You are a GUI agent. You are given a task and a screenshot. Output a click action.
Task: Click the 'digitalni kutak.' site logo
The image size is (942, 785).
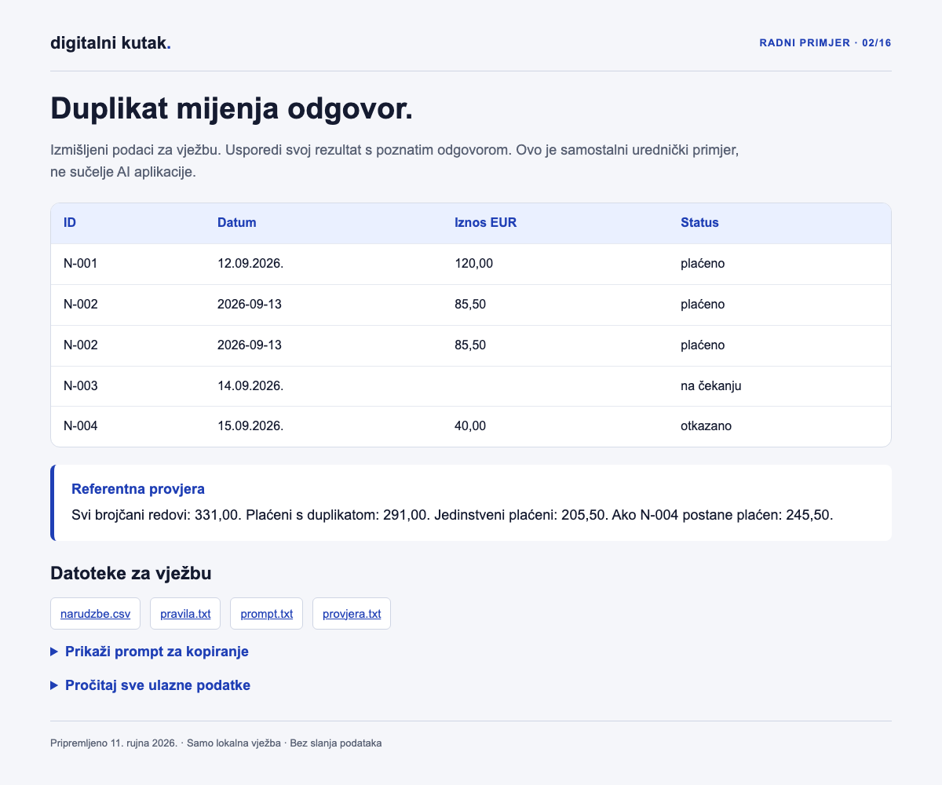point(111,43)
